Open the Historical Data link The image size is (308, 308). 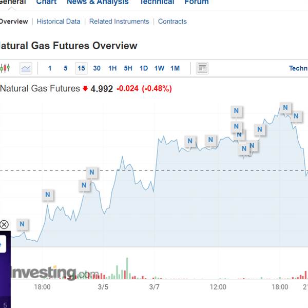[x=59, y=22]
